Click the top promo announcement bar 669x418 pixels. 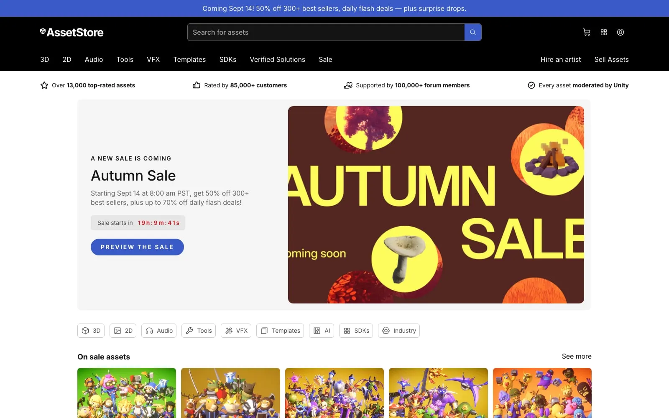coord(334,8)
